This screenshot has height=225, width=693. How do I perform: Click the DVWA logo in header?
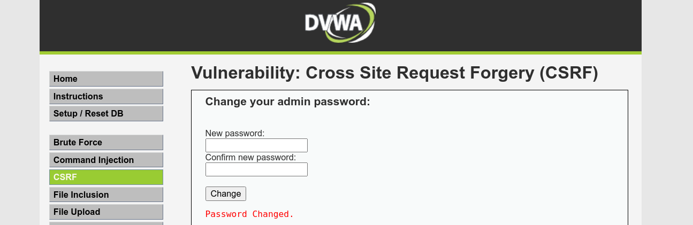point(340,22)
